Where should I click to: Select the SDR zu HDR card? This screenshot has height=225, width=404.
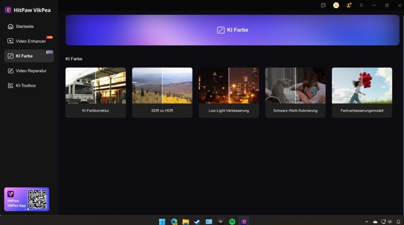[162, 92]
